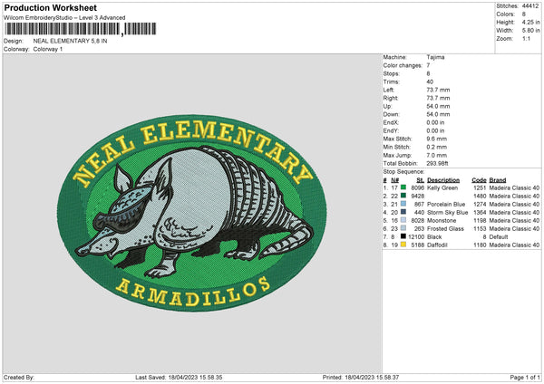
Task: Click the 'Code' column header
Action: [479, 180]
